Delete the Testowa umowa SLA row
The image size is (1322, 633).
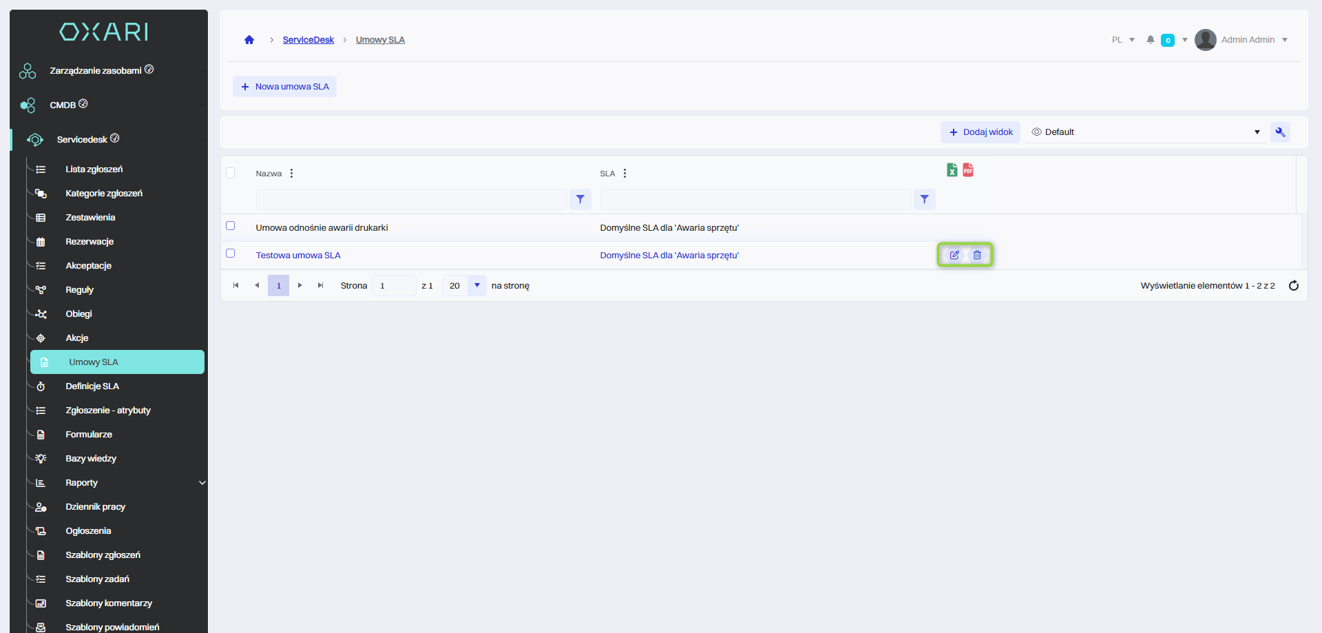[977, 255]
